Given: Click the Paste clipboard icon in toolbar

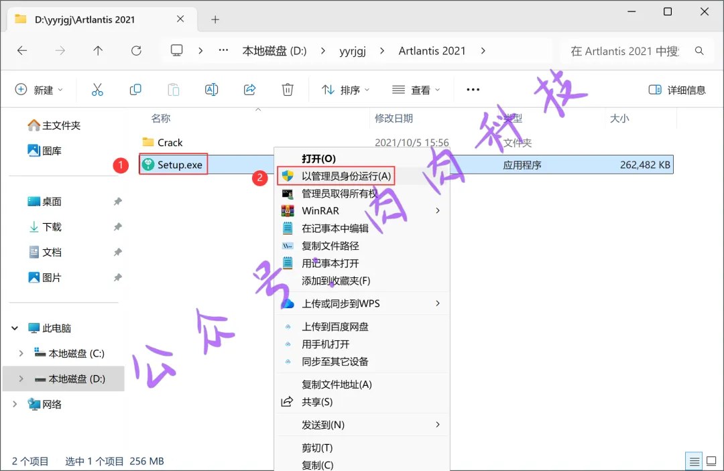Looking at the screenshot, I should pos(173,90).
